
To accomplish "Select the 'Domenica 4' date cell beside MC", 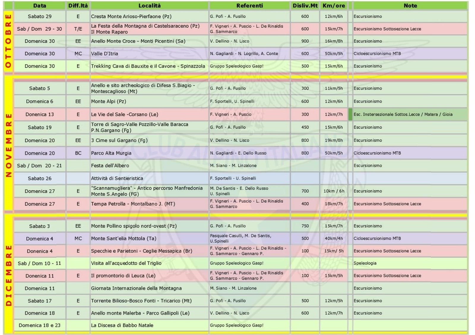I will (x=39, y=238).
